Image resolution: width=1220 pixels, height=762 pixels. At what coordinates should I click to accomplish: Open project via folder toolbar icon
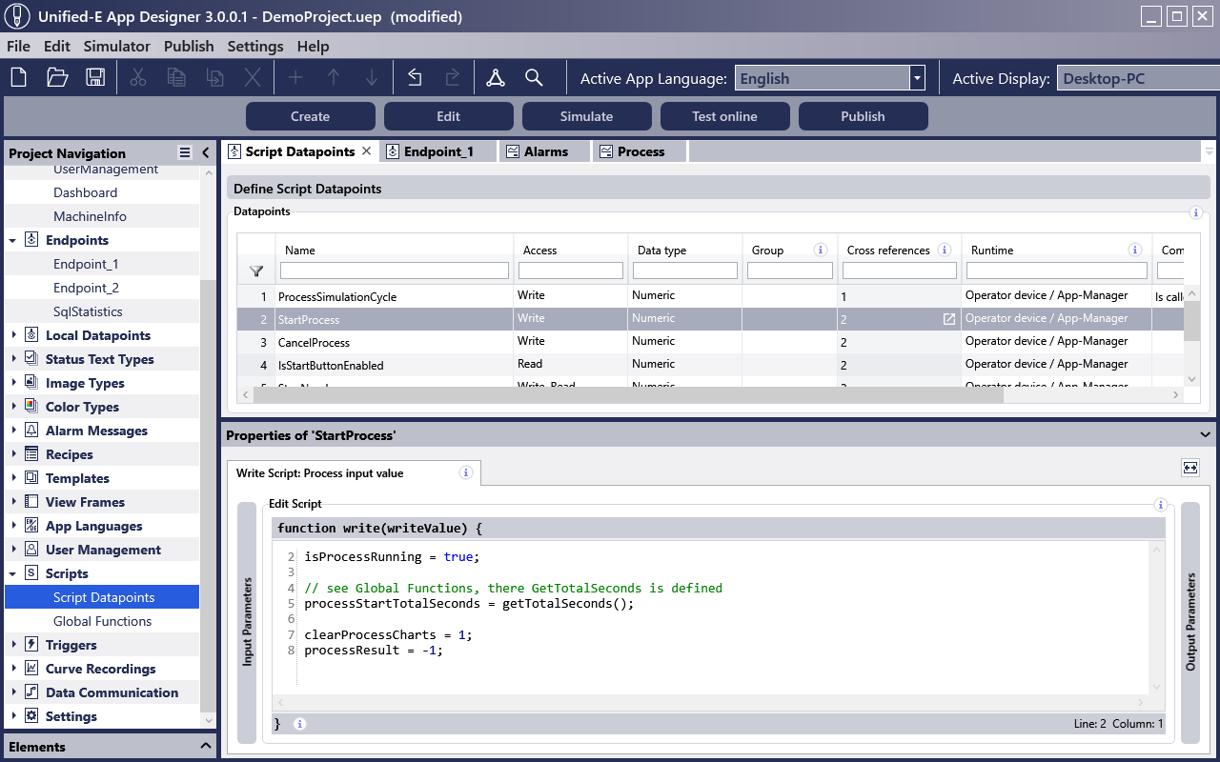[x=57, y=78]
